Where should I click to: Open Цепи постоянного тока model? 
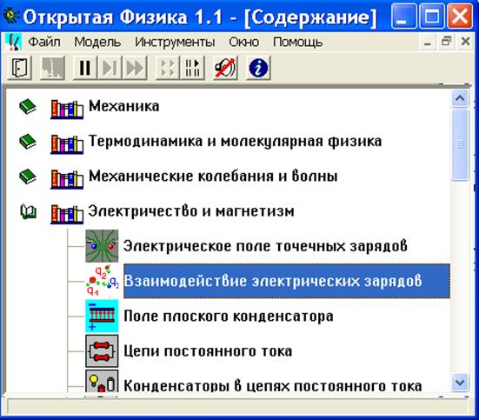click(208, 351)
